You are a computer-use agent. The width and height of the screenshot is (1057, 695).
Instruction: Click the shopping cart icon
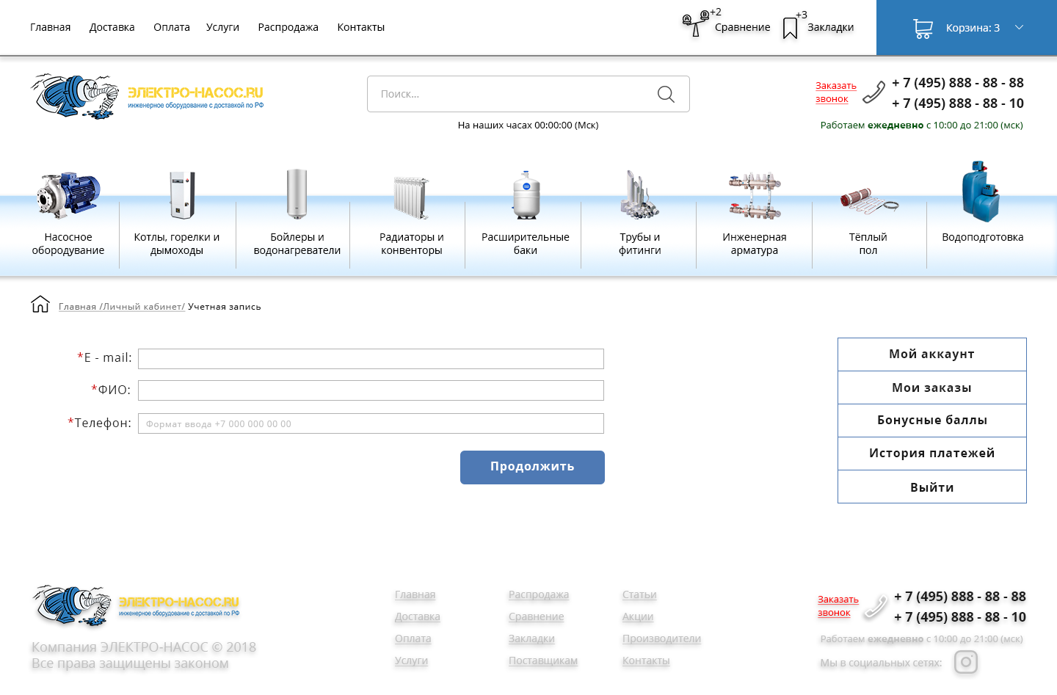[923, 29]
